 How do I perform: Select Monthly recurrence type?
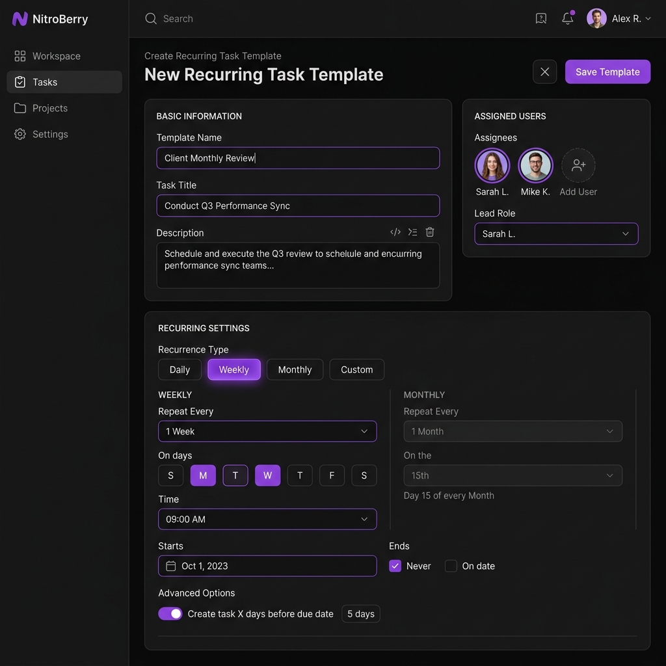(x=295, y=369)
